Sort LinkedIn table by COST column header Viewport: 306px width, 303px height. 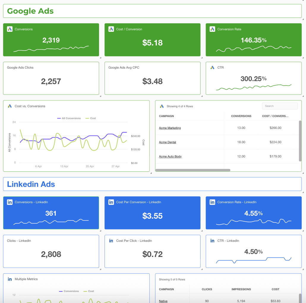275,289
